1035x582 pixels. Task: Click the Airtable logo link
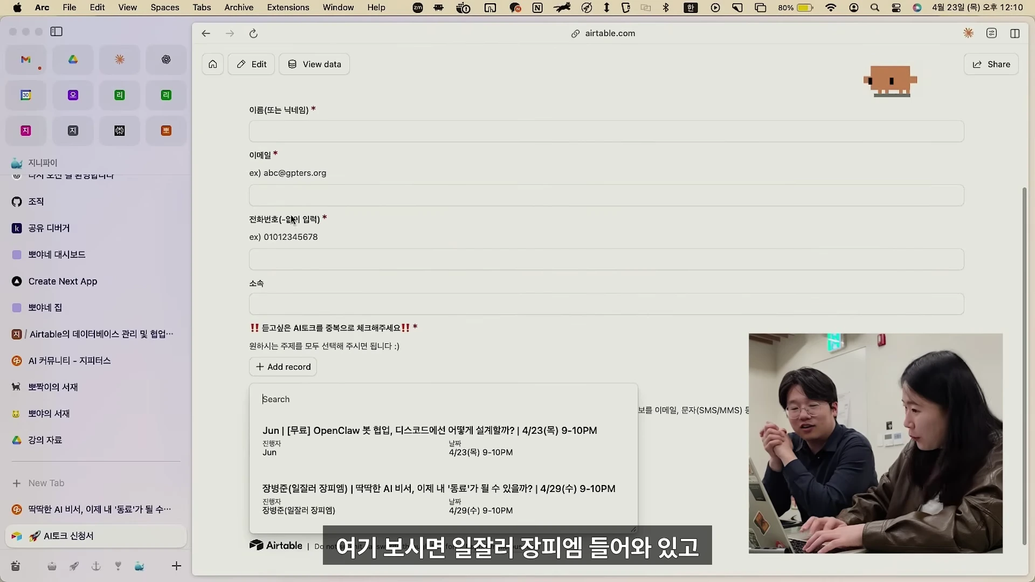tap(276, 546)
